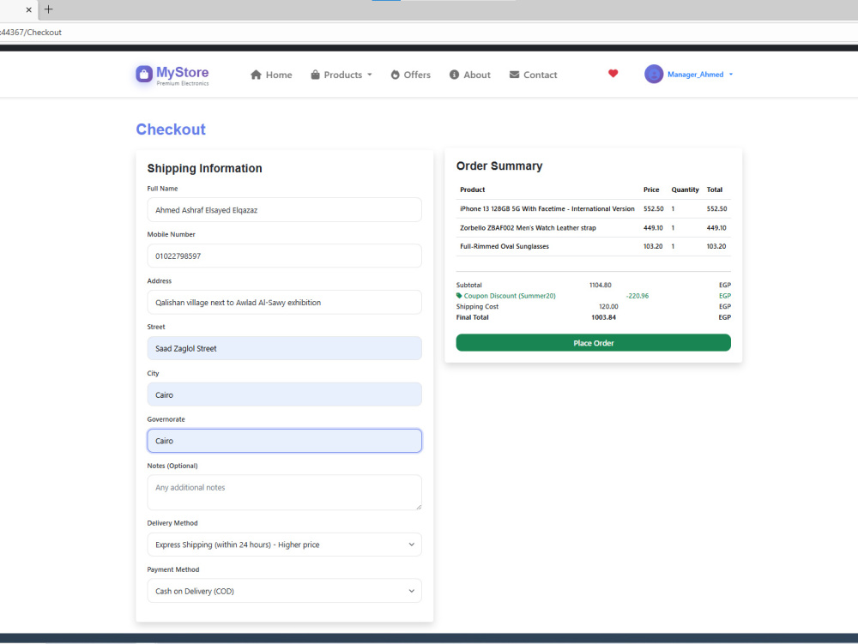Image resolution: width=858 pixels, height=644 pixels.
Task: Click the Full-Rimmed Oval Sunglasses product name
Action: tap(505, 247)
